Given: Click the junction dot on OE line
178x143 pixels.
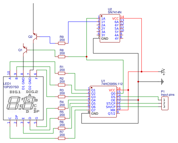Looking at the screenshot, I should (x=138, y=100).
